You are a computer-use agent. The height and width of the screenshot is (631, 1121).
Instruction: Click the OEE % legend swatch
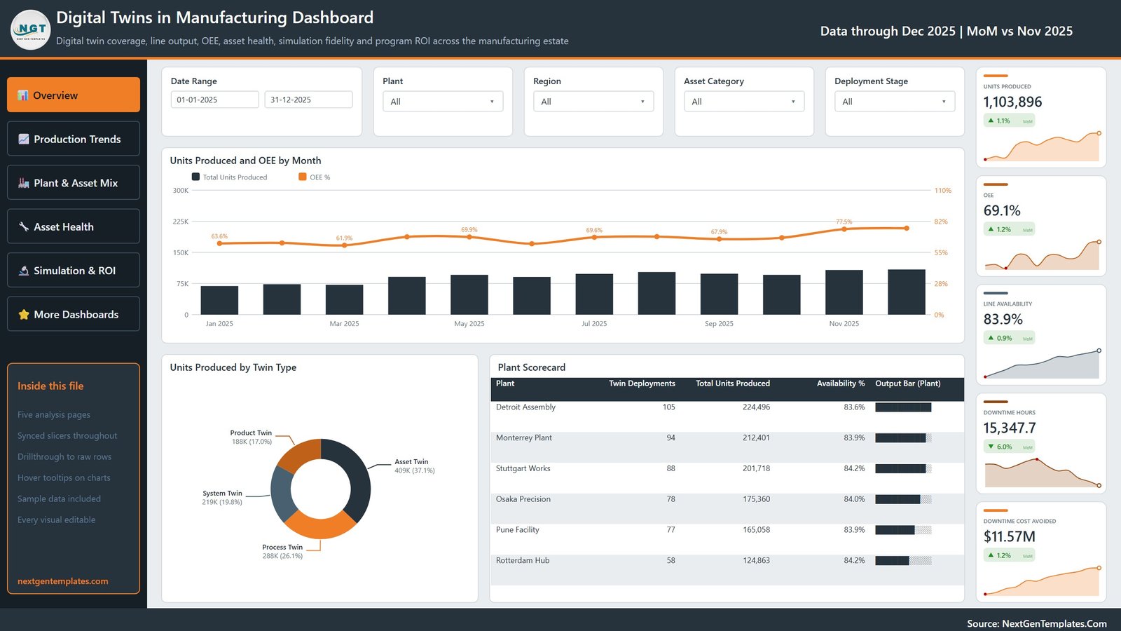click(x=303, y=177)
